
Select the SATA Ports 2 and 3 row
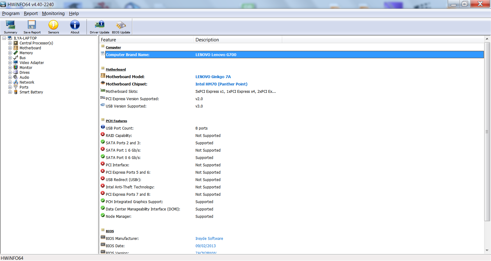point(292,143)
